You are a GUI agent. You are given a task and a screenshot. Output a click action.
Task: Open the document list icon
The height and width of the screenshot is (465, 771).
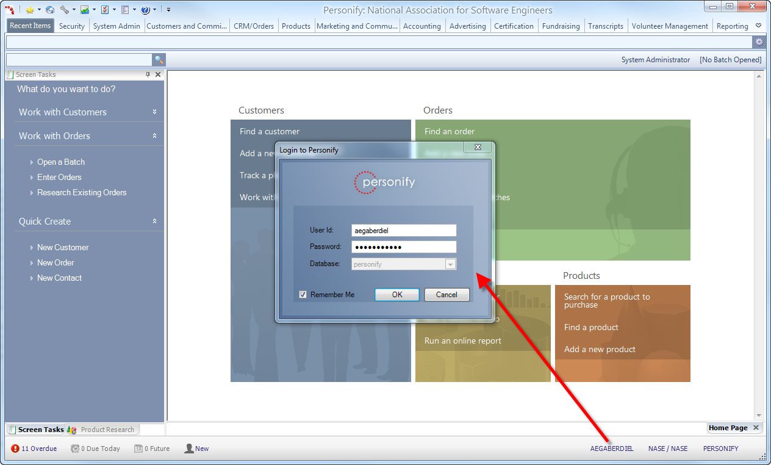[x=125, y=10]
